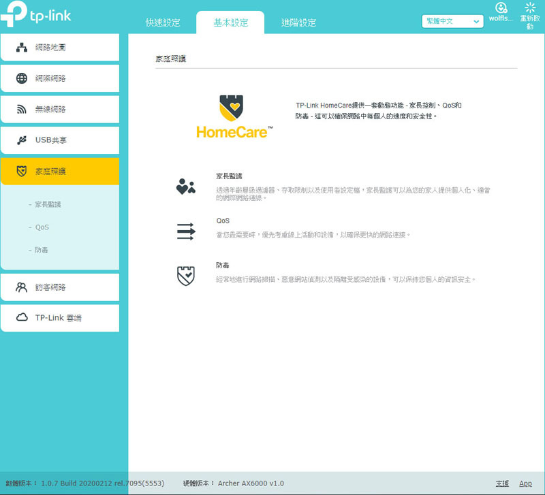Open 家長監護 in the sidebar submenu
The width and height of the screenshot is (545, 495).
point(48,204)
